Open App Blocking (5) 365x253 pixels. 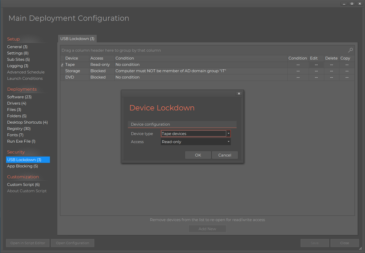coord(23,166)
